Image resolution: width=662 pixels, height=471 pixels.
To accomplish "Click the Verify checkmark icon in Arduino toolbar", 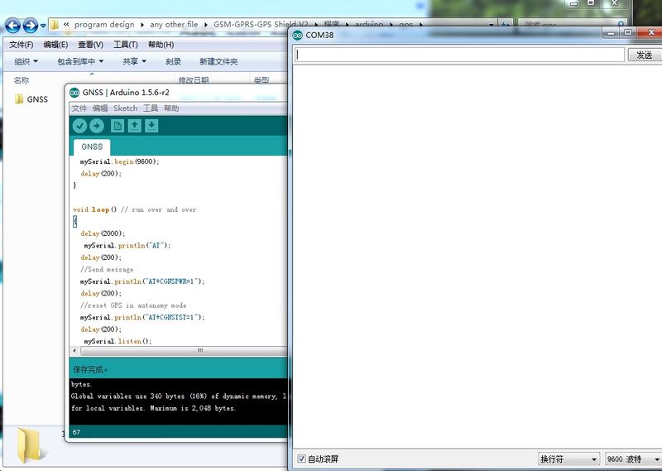I will pyautogui.click(x=79, y=126).
